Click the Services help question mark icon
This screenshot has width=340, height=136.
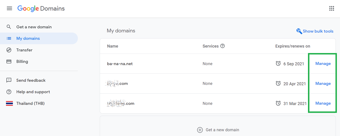[x=222, y=46]
